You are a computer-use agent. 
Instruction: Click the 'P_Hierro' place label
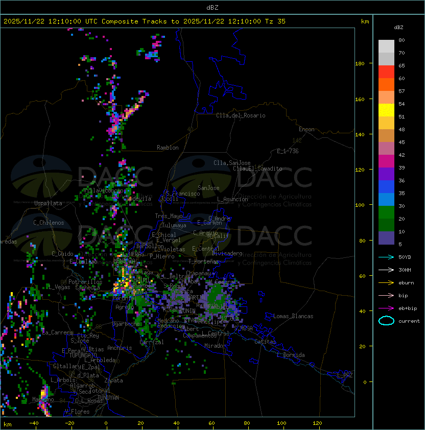click(162, 256)
